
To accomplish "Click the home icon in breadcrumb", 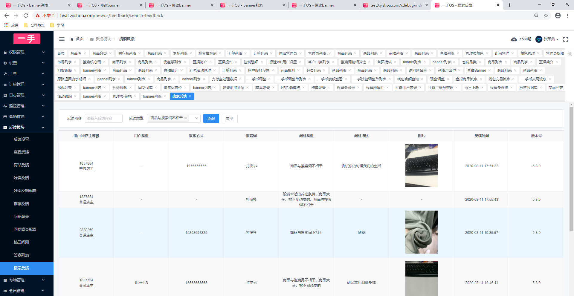I will [72, 39].
